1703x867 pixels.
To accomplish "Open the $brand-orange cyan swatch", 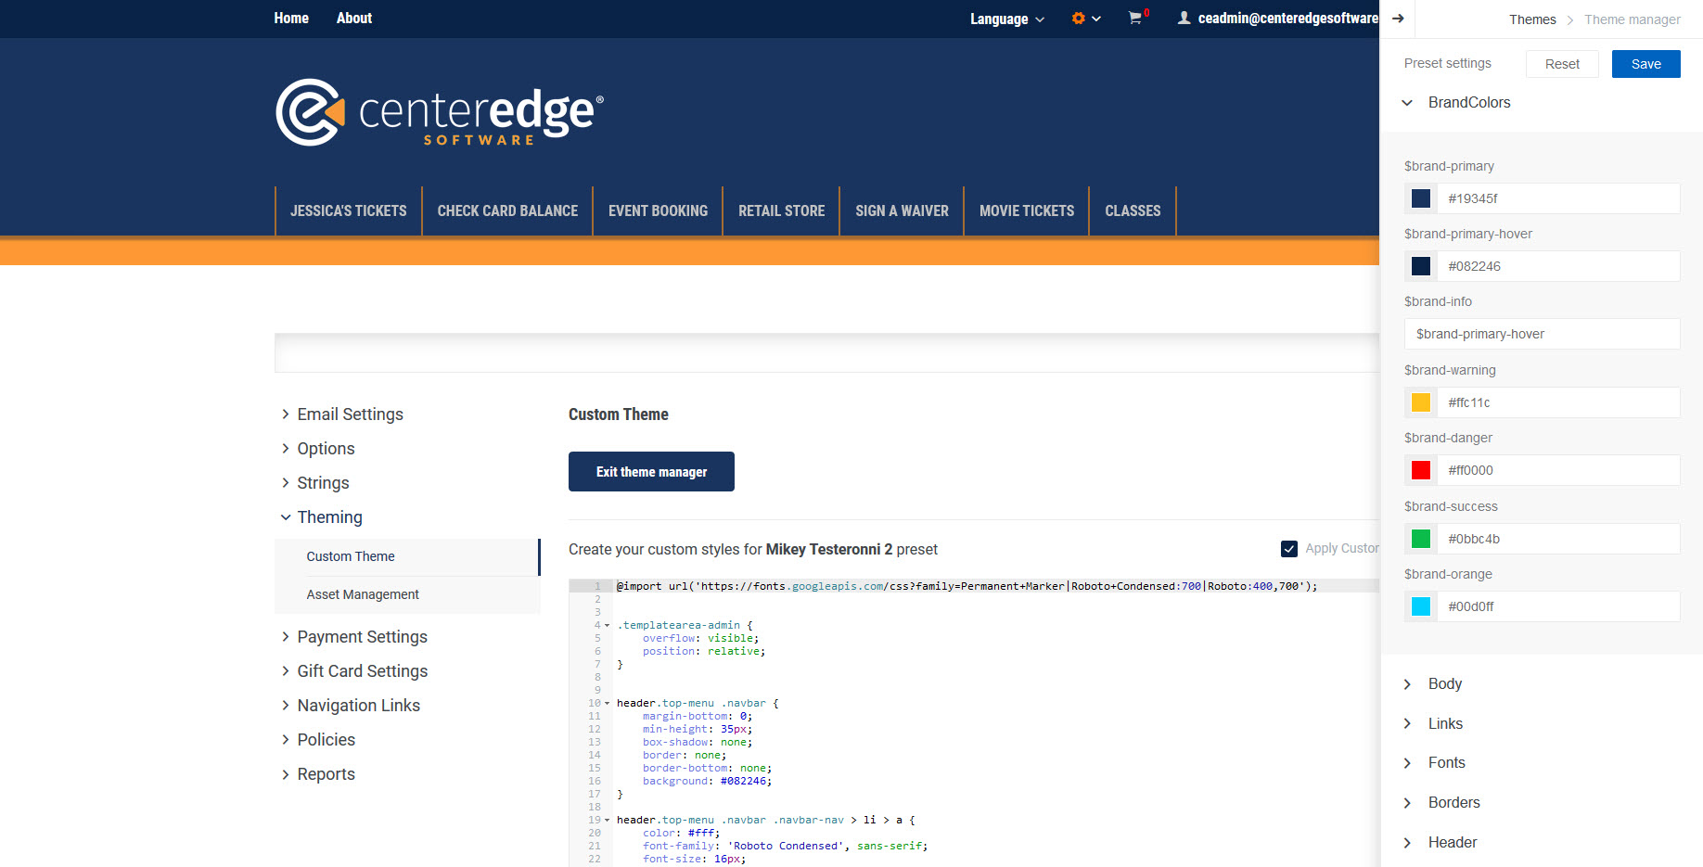I will pyautogui.click(x=1420, y=606).
